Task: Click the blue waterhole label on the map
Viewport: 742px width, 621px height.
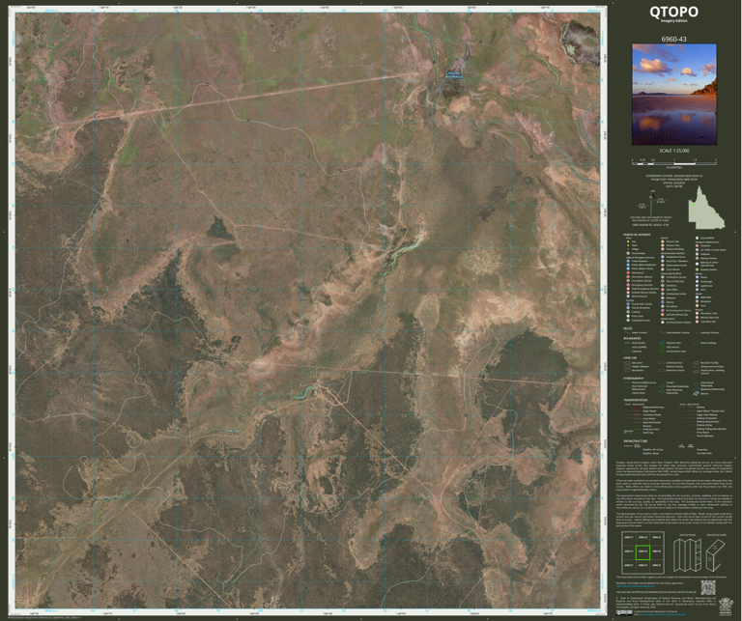Action: (x=454, y=74)
